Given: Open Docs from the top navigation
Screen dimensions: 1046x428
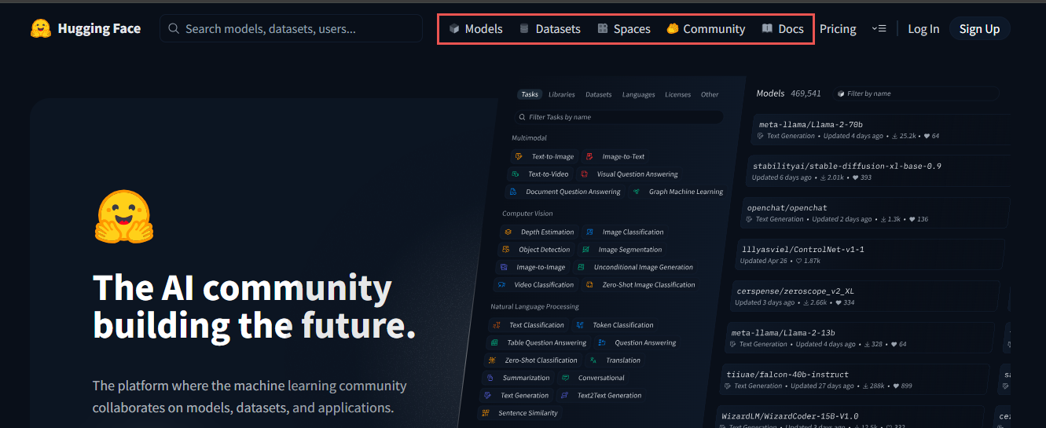Looking at the screenshot, I should click(783, 28).
